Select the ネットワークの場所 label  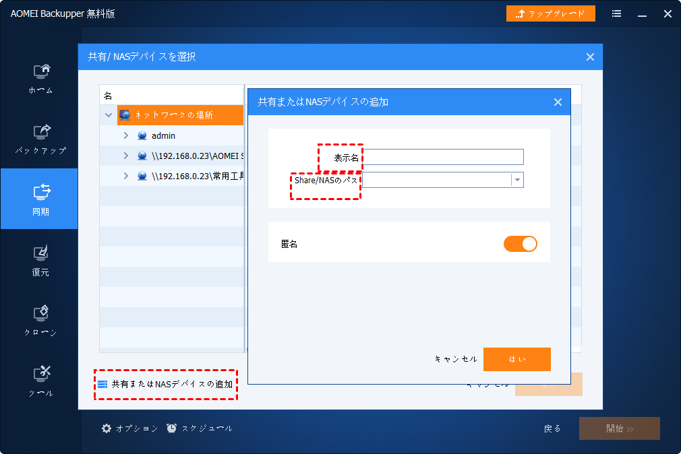[174, 115]
